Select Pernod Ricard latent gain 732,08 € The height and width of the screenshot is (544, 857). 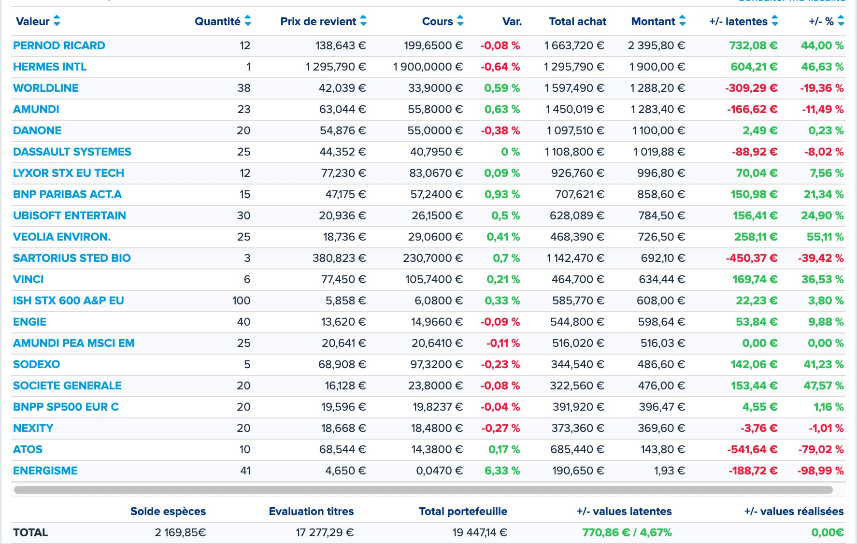click(753, 45)
